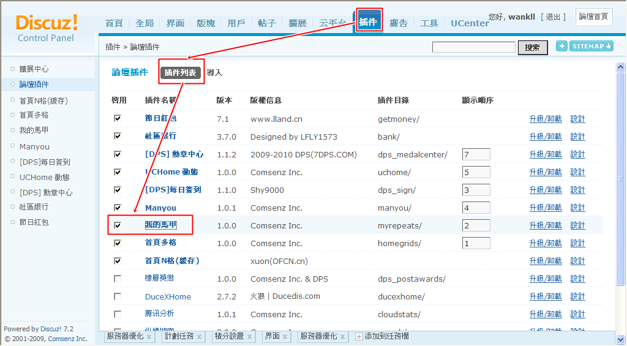
Task: Switch to the 導入 tab
Action: (x=214, y=73)
